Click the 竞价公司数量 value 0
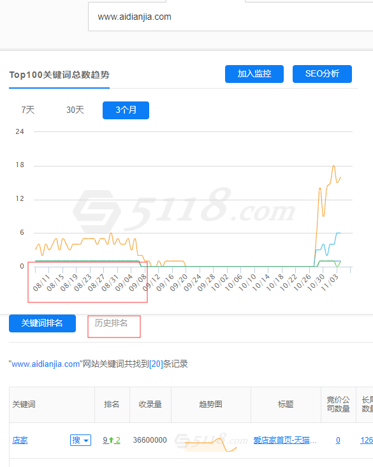The height and width of the screenshot is (467, 373). (x=338, y=440)
